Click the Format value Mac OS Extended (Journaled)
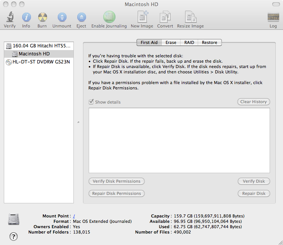 click(102, 221)
